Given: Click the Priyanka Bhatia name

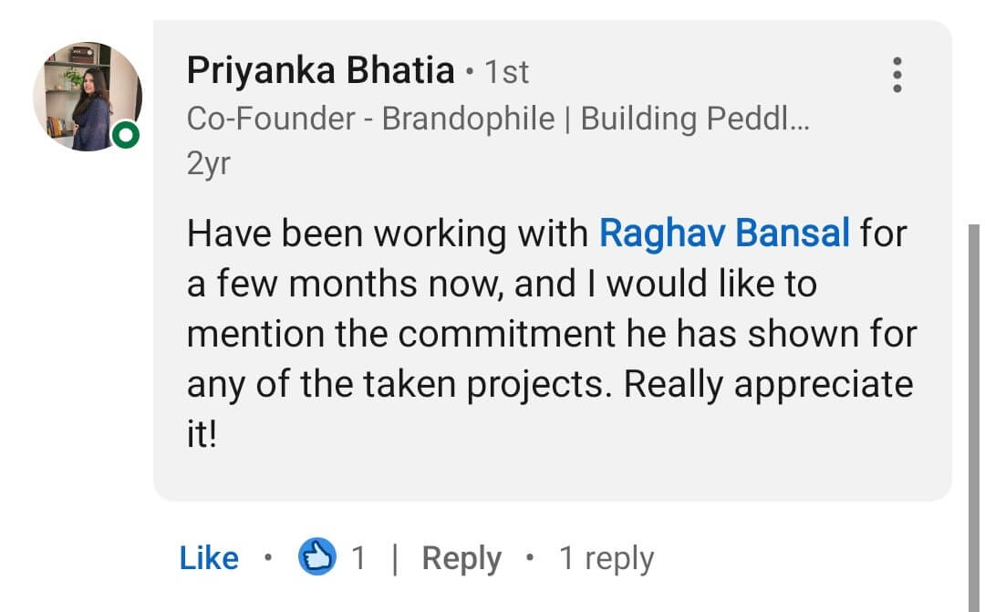Looking at the screenshot, I should coord(320,70).
